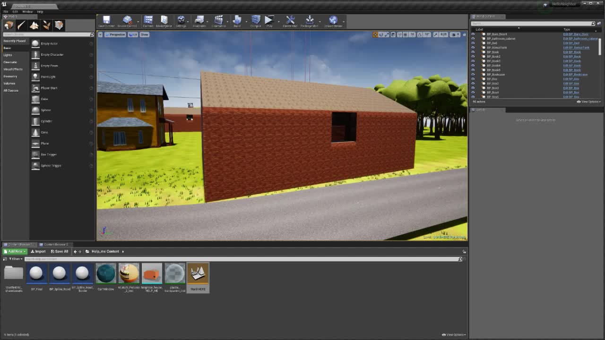Toggle visibility of BP_Bookcase
Viewport: 605px width, 340px height.
click(x=473, y=75)
